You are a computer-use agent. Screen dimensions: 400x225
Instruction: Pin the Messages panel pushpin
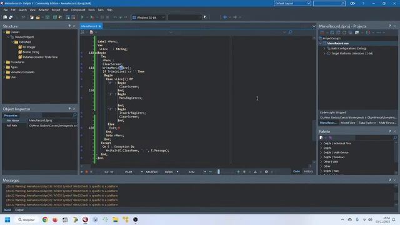390,180
